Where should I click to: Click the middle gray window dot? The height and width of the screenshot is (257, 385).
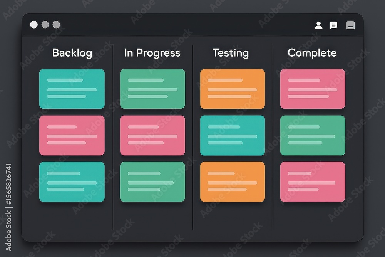[45, 25]
